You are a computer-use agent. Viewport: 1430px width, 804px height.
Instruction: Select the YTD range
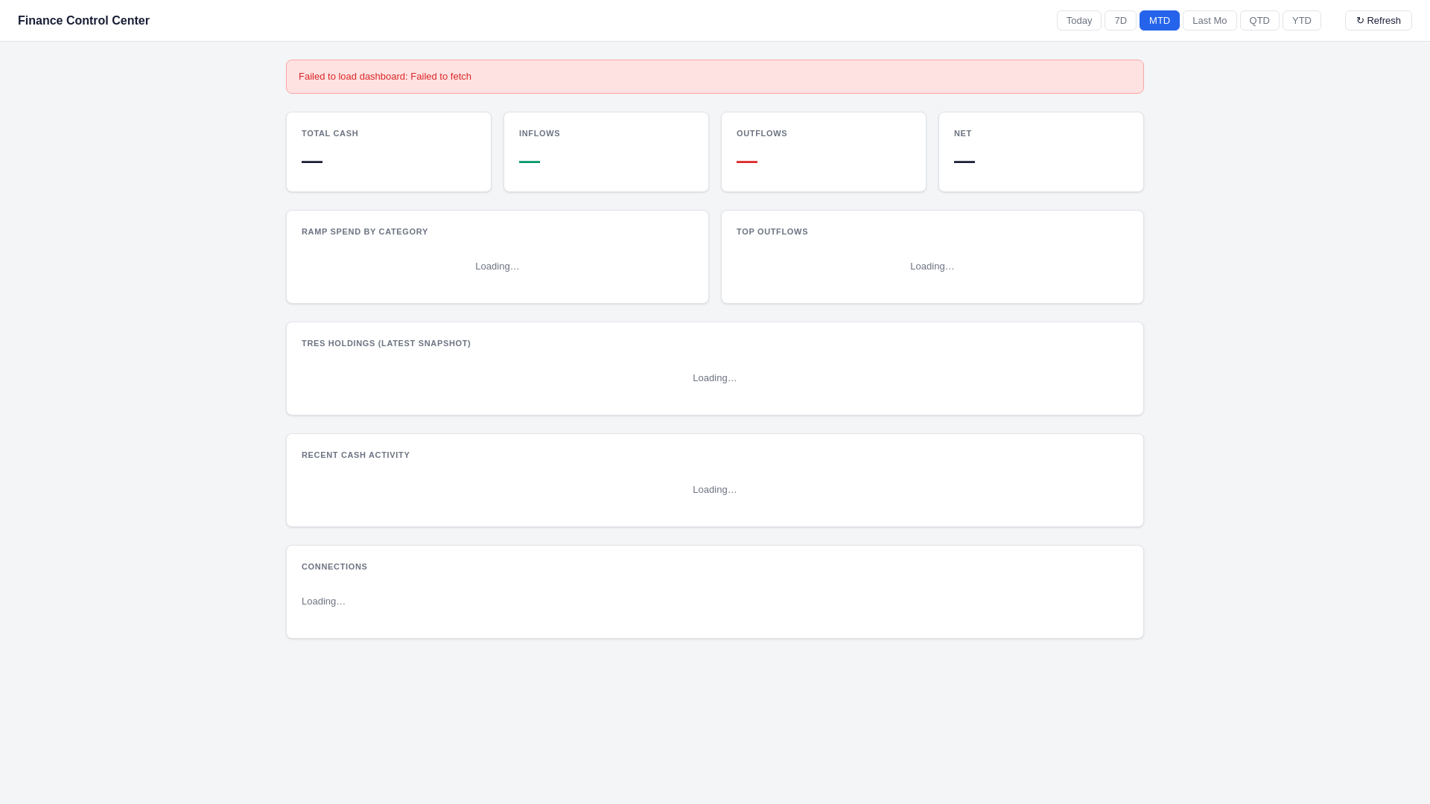(1301, 21)
